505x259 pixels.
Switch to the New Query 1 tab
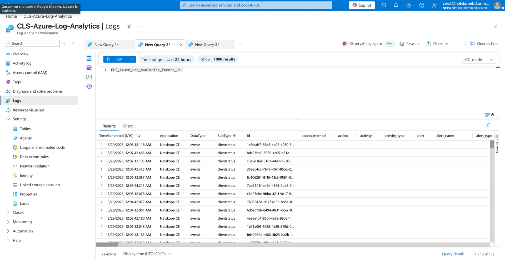pyautogui.click(x=110, y=45)
